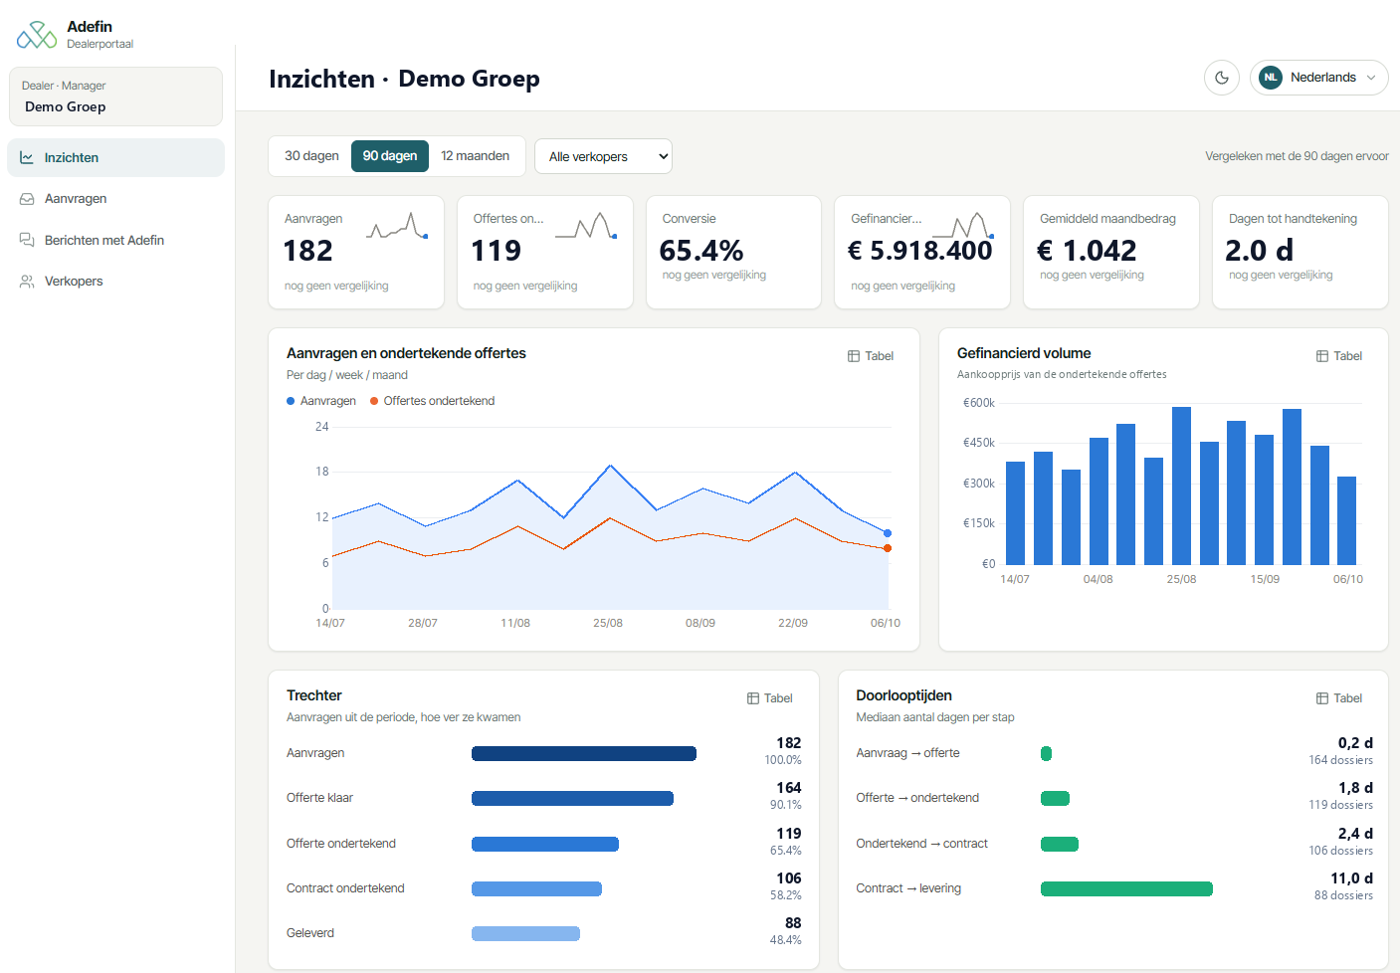Screen dimensions: 1400x973
Task: Toggle the Aanvragen legend series
Action: [321, 401]
